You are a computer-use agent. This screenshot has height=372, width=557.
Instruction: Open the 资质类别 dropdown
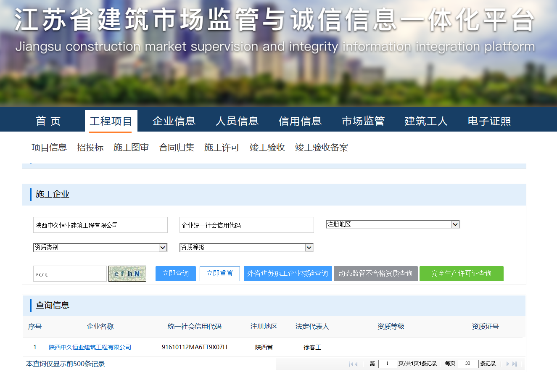coord(100,248)
